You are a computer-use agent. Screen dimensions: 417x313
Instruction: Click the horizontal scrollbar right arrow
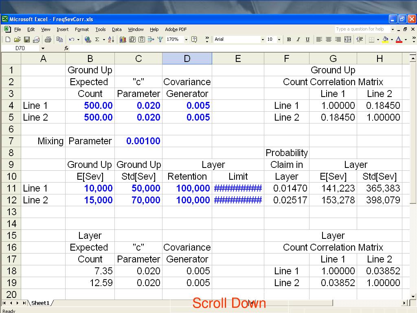(405, 303)
